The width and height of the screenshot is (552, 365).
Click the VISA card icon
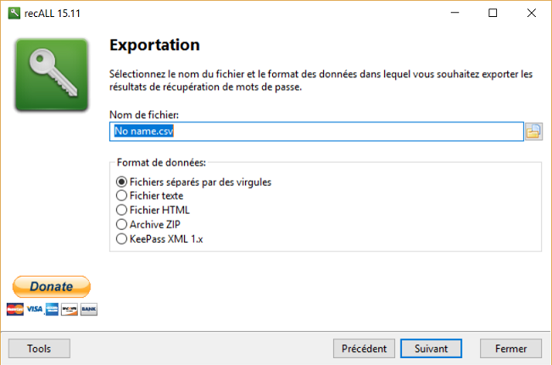34,309
